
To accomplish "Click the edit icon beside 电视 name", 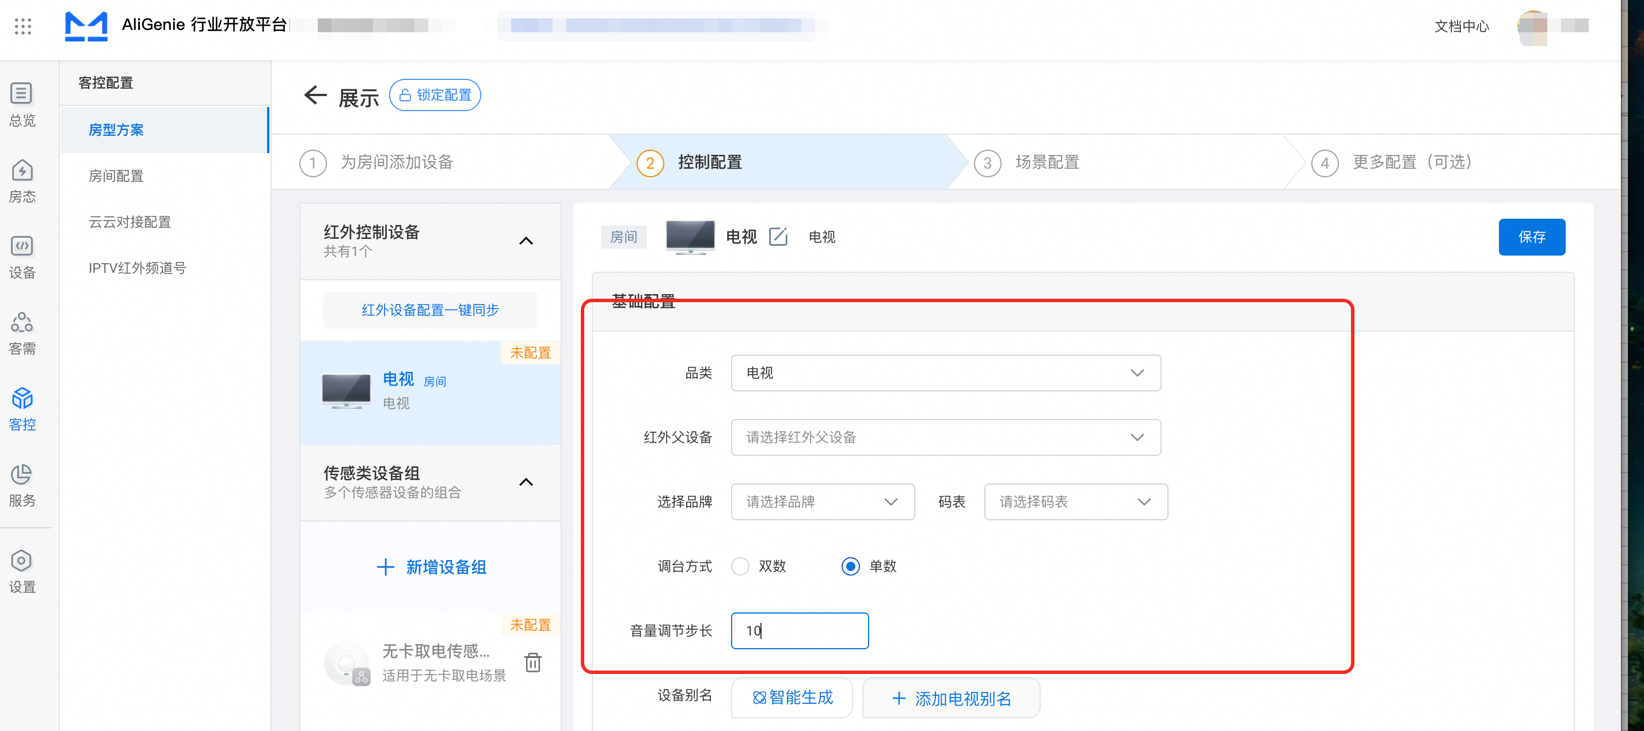I will point(778,237).
